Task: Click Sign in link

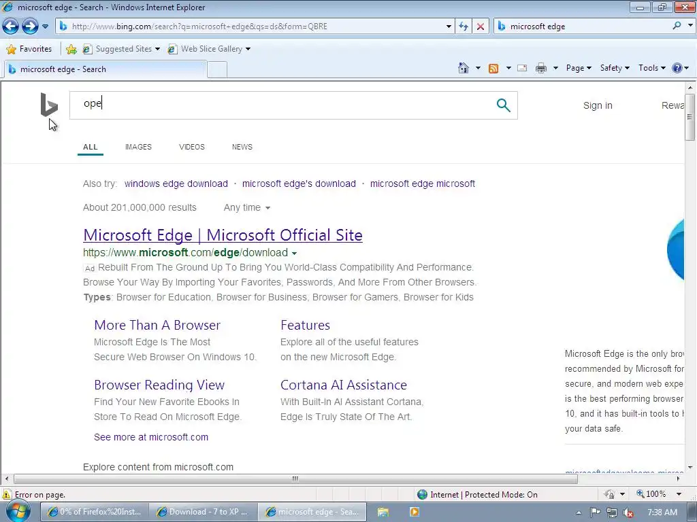Action: pyautogui.click(x=598, y=105)
